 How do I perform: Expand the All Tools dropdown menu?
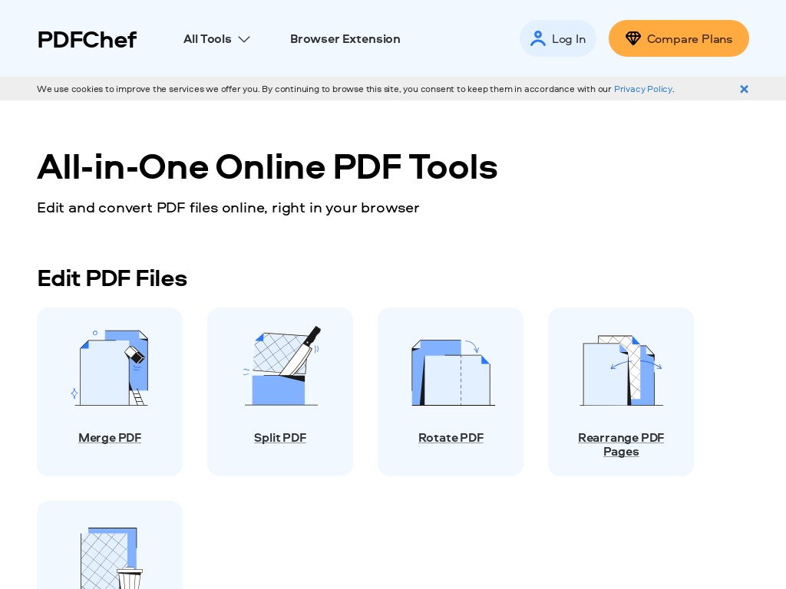216,39
